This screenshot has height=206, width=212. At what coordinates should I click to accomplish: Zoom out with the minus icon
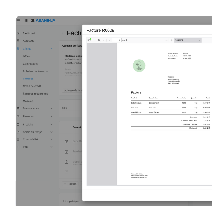coord(166,40)
